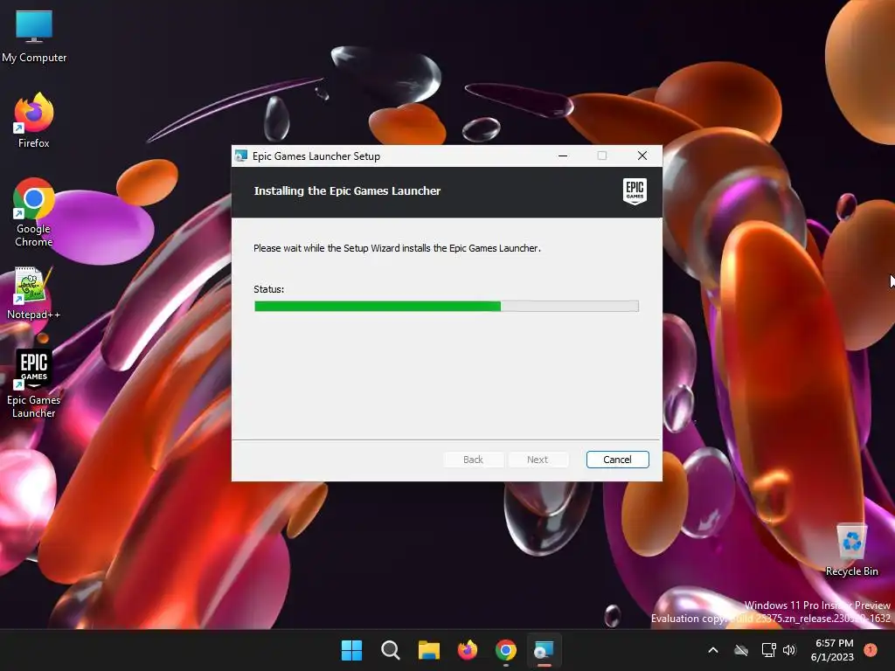Cancel the Epic Games Launcher installation
The height and width of the screenshot is (671, 895).
coord(618,460)
